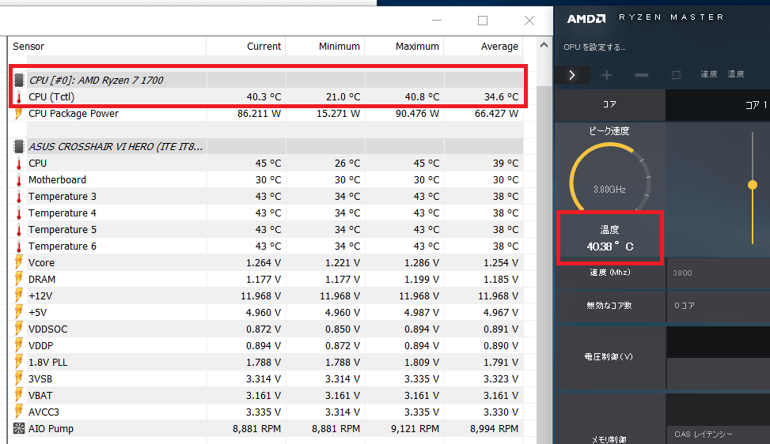Viewport: 770px width, 444px height.
Task: Click the CAS レイテンシー field
Action: click(x=718, y=435)
